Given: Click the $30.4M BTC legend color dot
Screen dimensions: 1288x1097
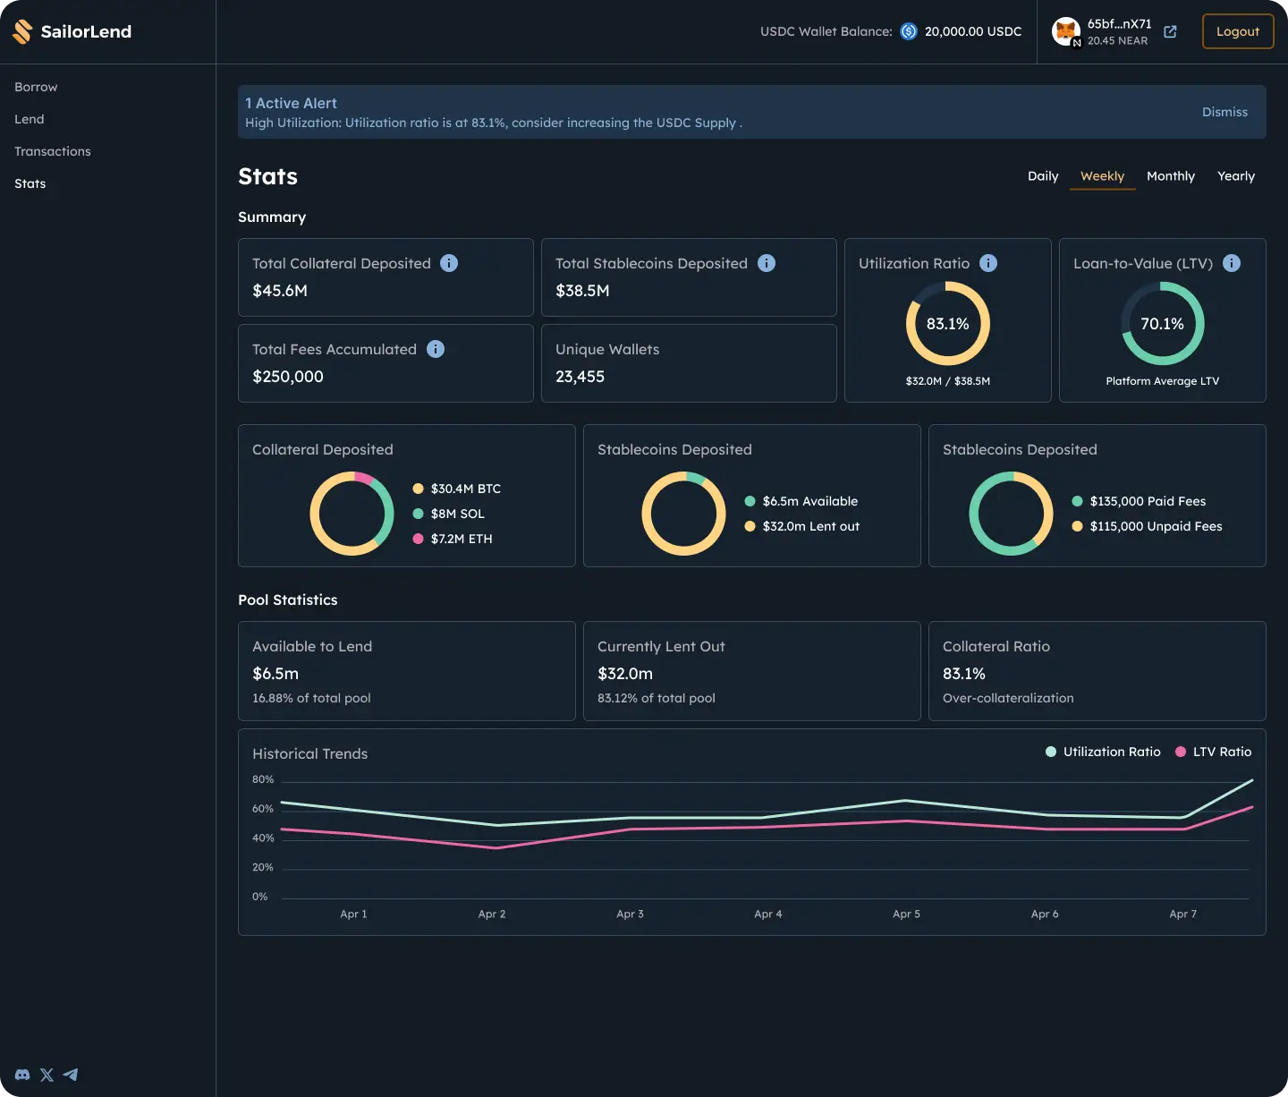Looking at the screenshot, I should click(x=418, y=489).
